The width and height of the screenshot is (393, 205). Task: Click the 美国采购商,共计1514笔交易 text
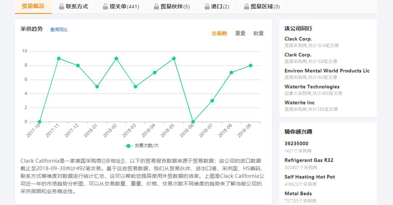pos(311,46)
